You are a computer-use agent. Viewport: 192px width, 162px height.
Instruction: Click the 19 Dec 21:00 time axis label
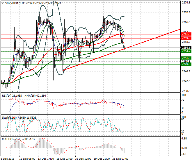pos(102,159)
